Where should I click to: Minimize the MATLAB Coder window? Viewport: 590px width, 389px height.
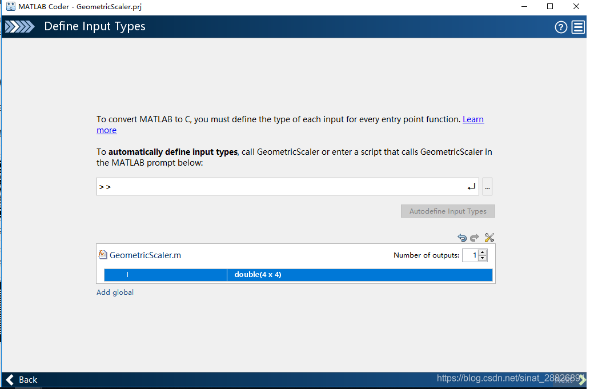[524, 6]
